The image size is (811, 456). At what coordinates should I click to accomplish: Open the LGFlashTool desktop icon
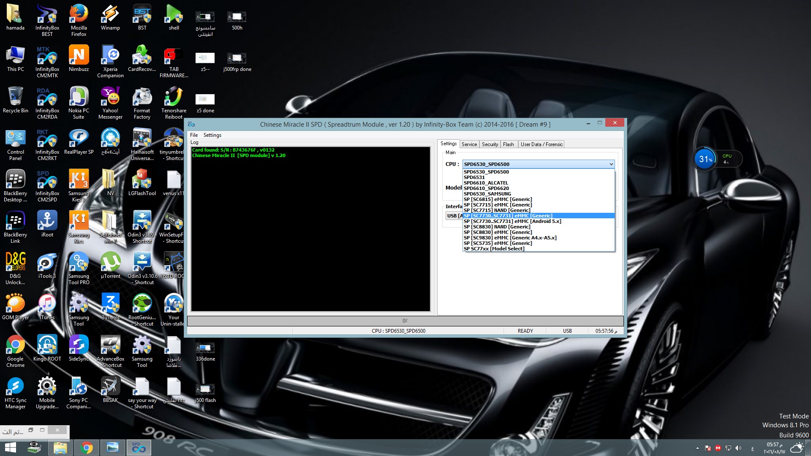coord(142,182)
